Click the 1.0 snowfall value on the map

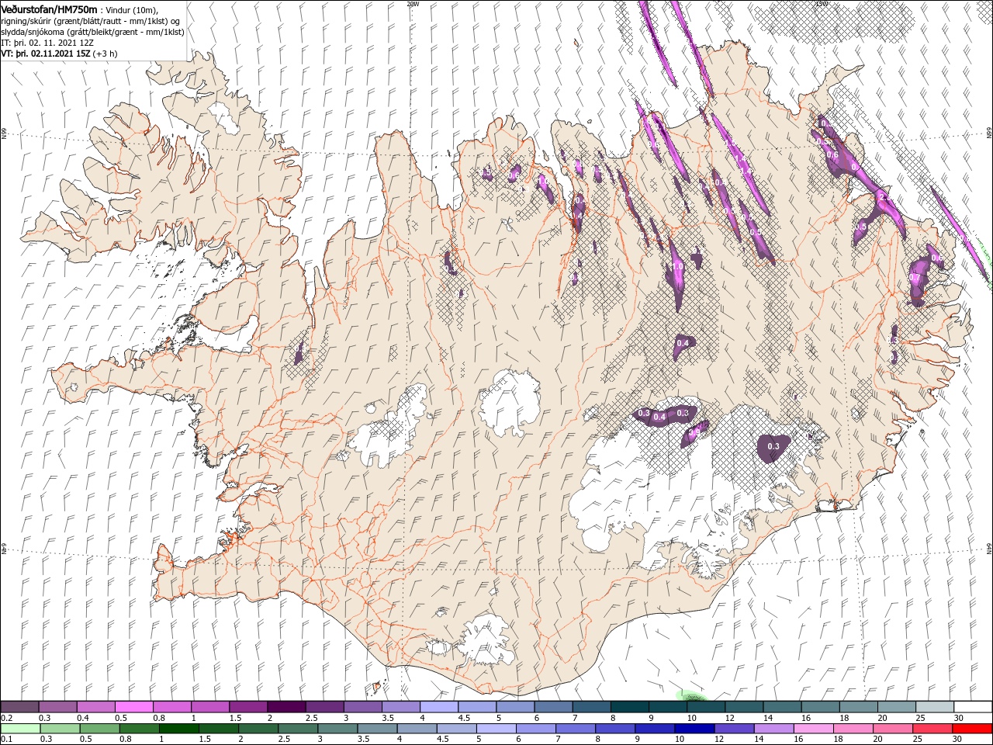coord(677,266)
